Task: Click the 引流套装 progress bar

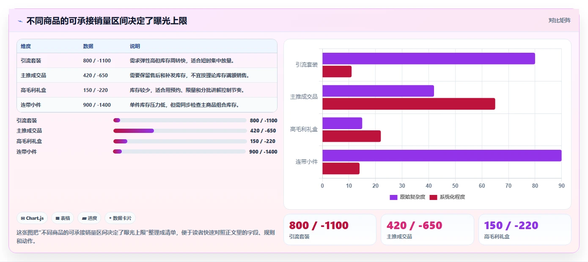Action: tap(180, 120)
